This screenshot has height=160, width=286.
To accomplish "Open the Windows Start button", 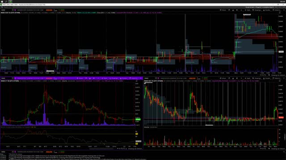I will point(2,1).
